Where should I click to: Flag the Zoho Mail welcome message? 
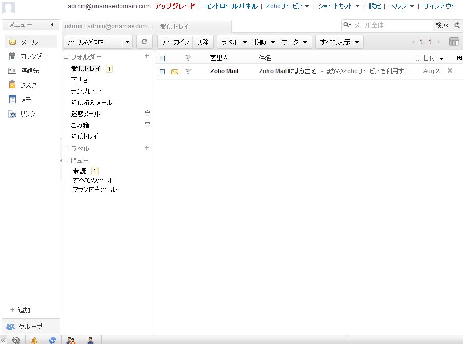(188, 71)
